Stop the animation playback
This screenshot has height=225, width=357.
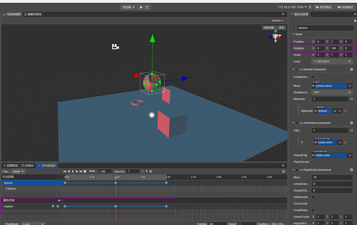(x=85, y=171)
